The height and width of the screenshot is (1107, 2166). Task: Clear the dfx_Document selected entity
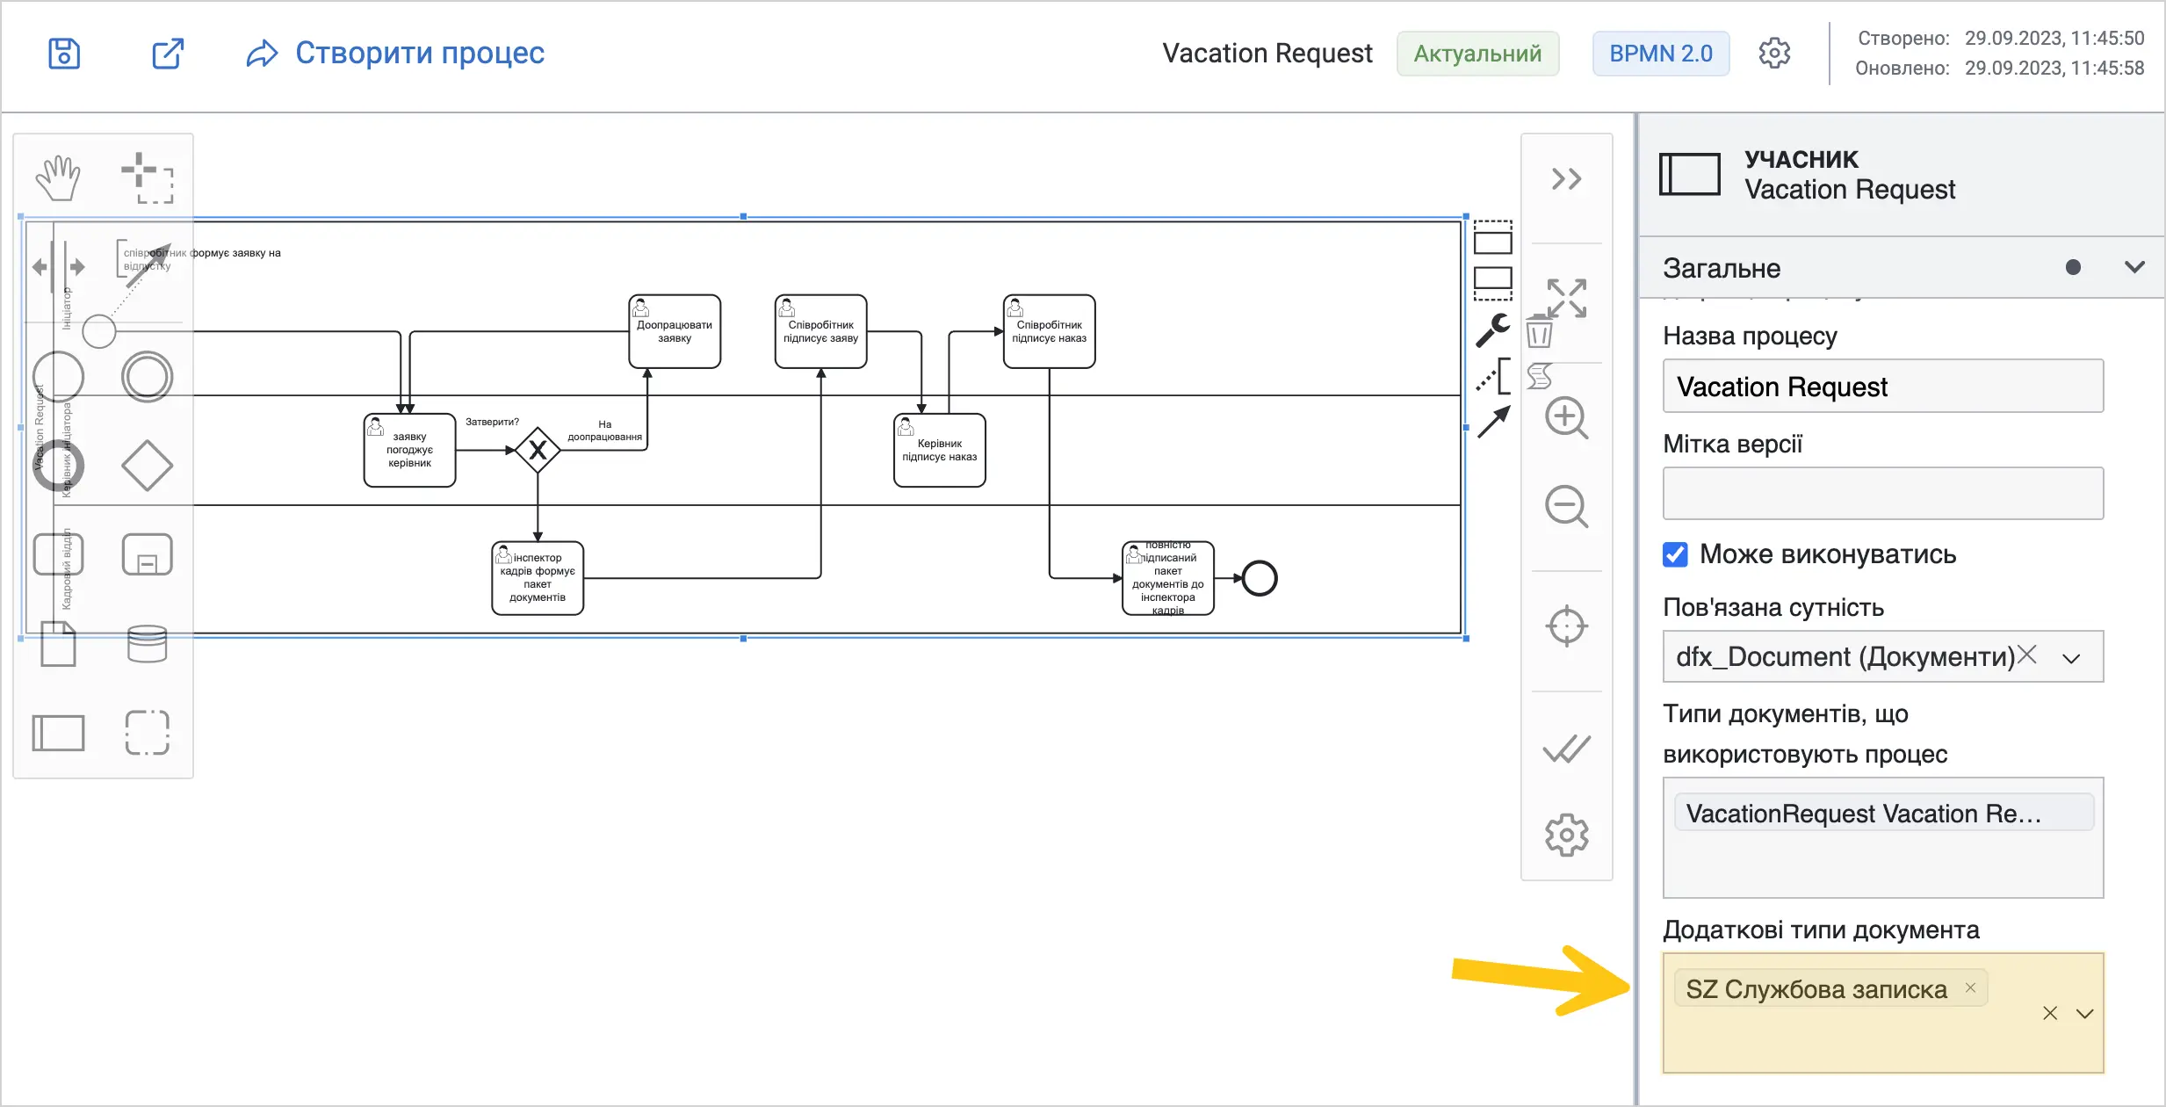click(2027, 655)
